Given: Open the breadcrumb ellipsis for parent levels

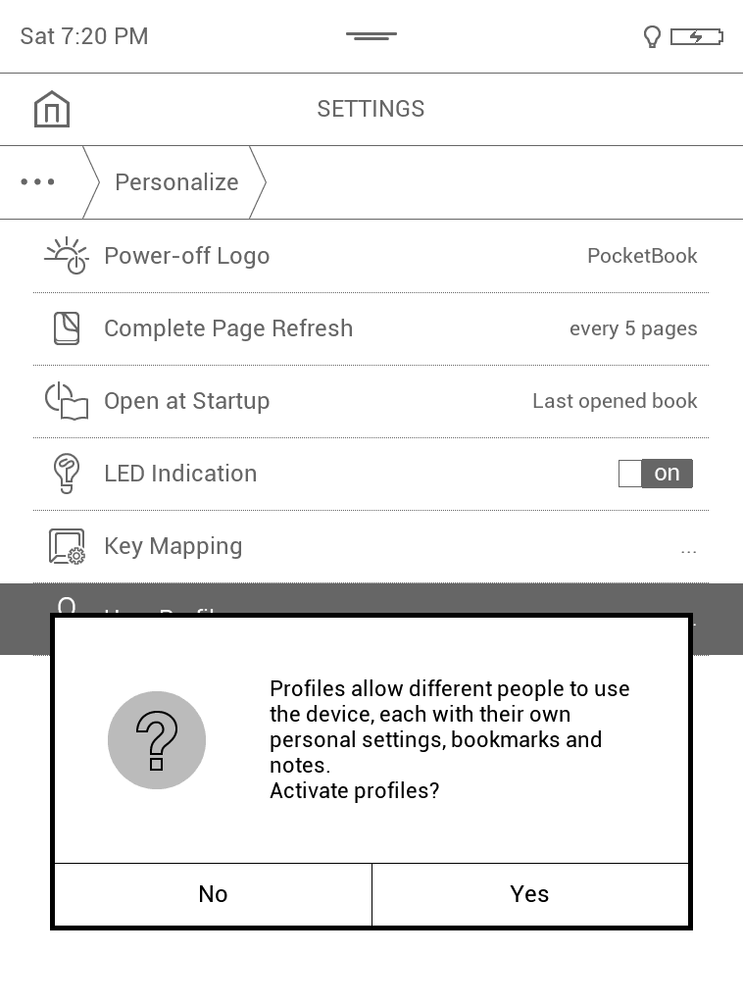Looking at the screenshot, I should click(x=38, y=182).
